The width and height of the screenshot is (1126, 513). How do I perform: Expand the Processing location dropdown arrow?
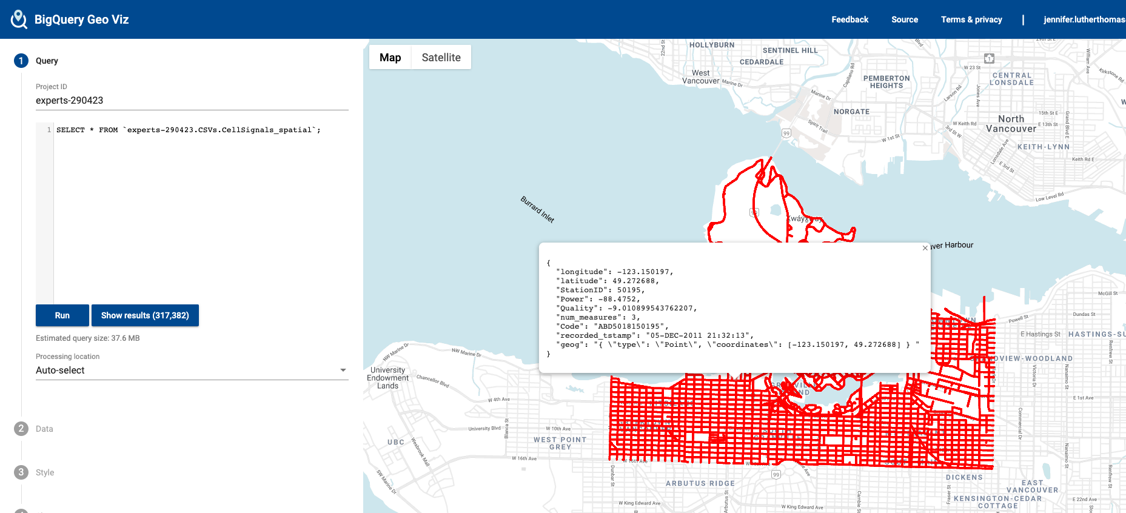(x=343, y=370)
